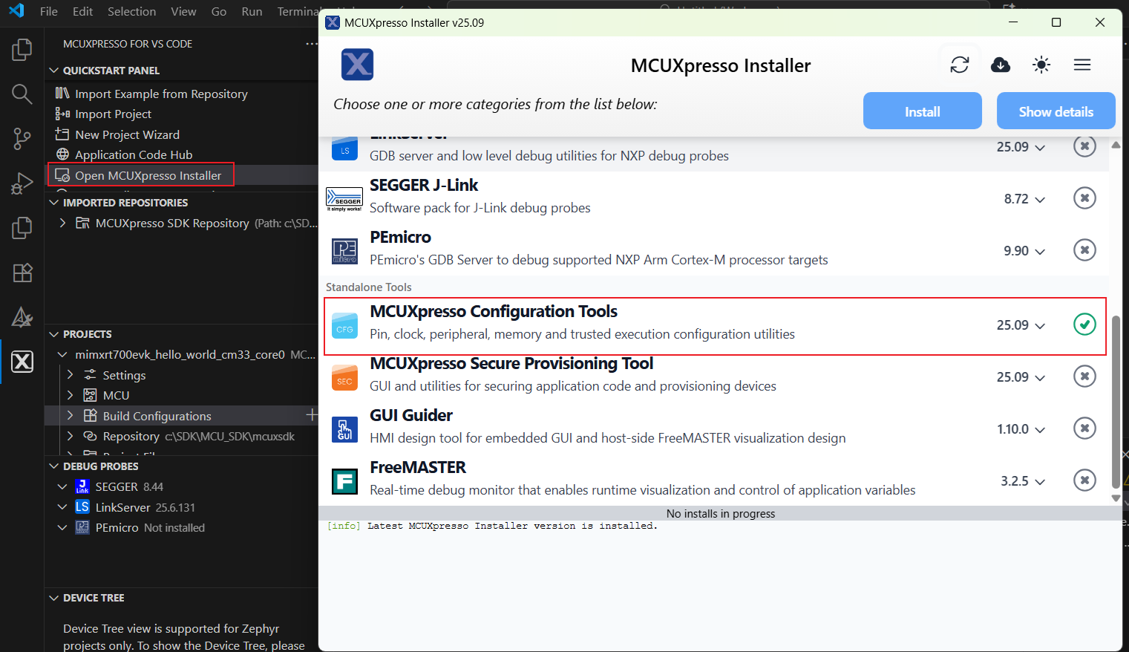Click the Install button

click(x=922, y=111)
